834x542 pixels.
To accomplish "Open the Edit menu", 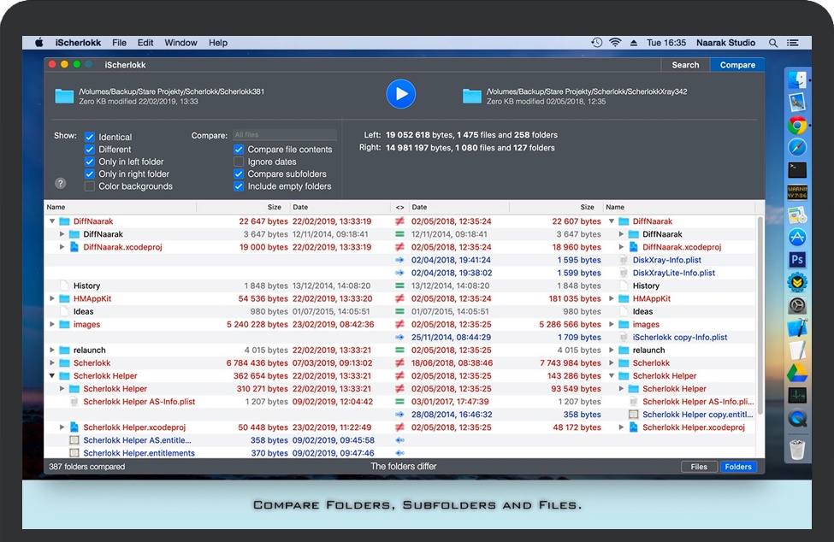I will 145,43.
